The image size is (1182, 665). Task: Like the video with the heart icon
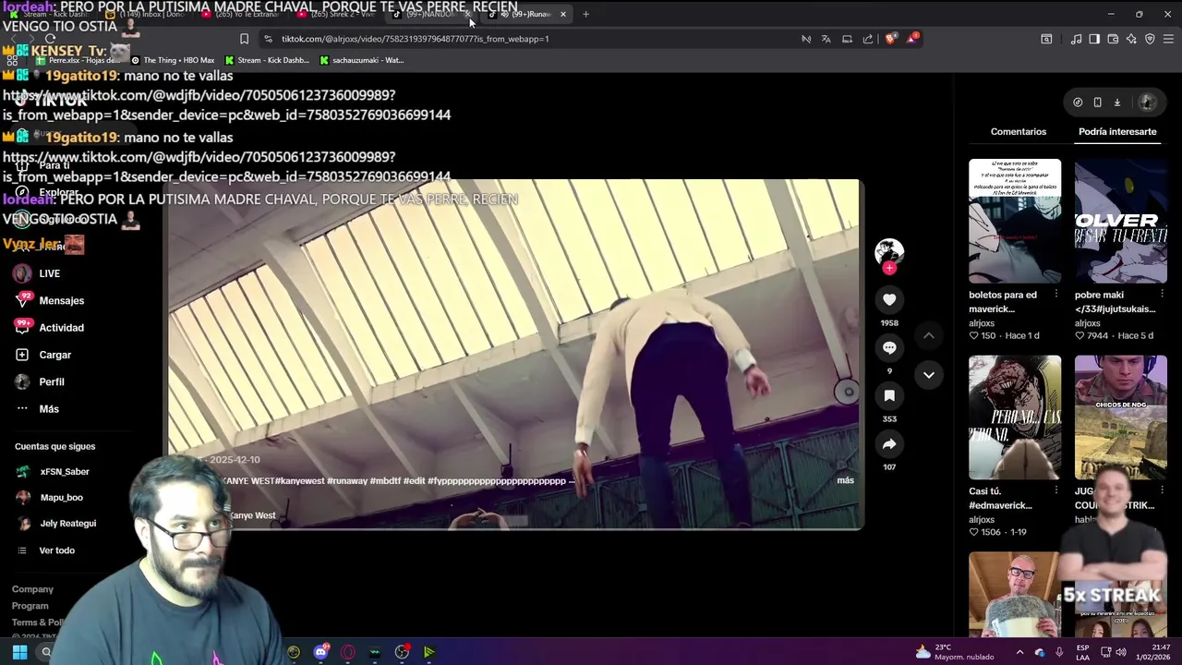point(889,299)
